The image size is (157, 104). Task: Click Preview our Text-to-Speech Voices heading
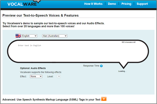tap(40, 15)
